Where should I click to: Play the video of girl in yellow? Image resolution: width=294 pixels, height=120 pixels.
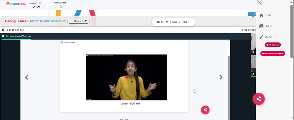pos(126,77)
